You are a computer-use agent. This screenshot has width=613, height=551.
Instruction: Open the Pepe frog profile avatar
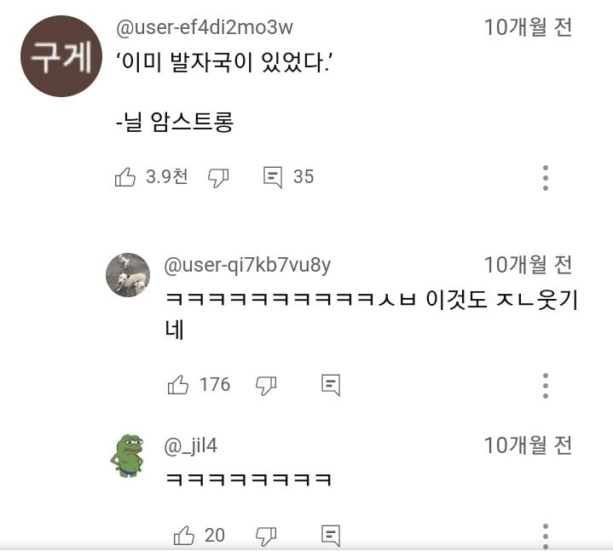coord(128,456)
